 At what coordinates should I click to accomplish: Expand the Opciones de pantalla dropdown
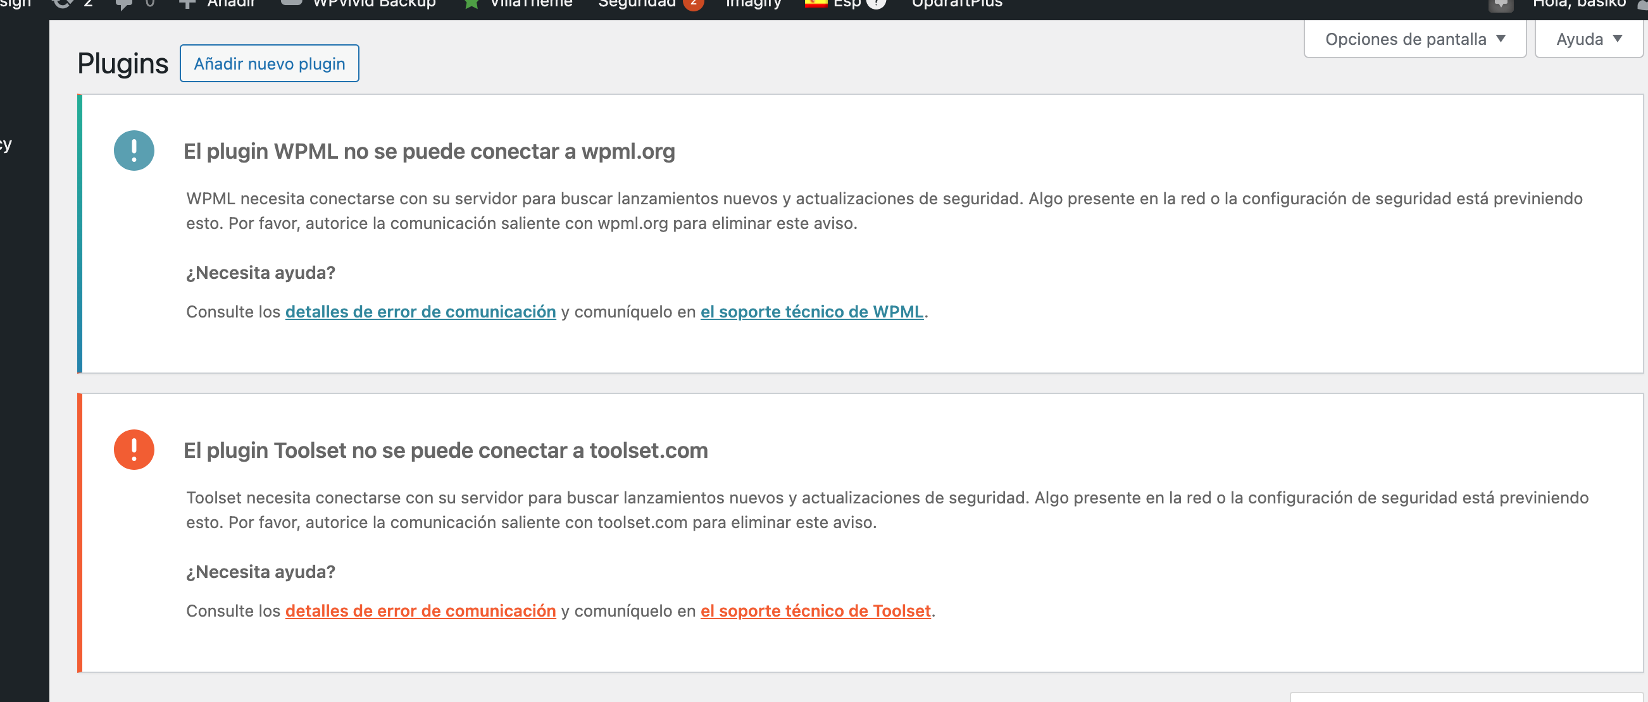click(x=1414, y=39)
